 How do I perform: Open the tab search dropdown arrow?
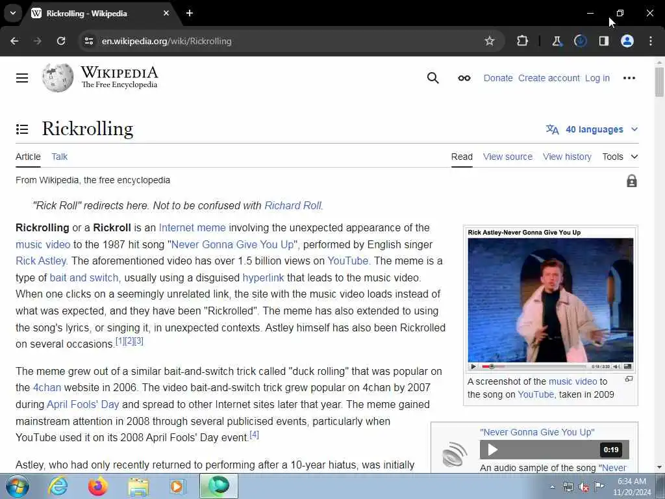13,13
